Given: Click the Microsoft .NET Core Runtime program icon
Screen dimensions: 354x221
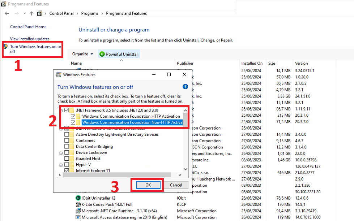Looking at the screenshot, I should tap(78, 211).
